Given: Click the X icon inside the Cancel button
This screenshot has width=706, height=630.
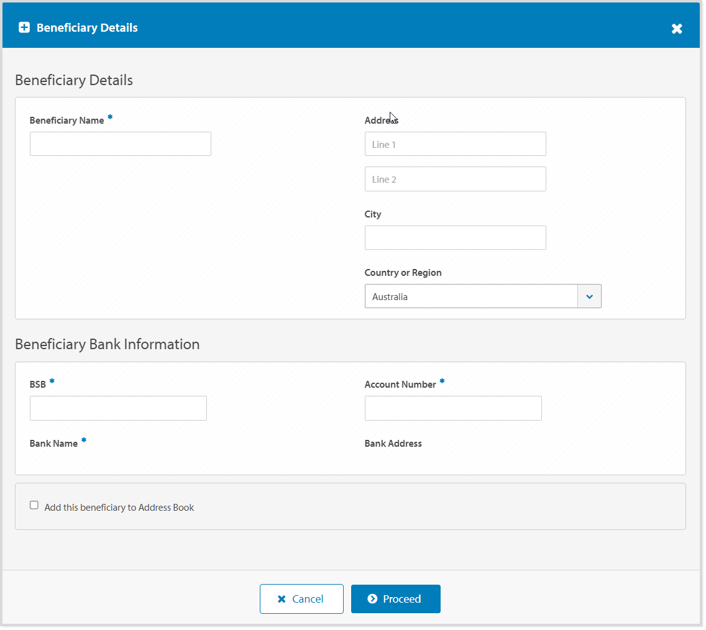Looking at the screenshot, I should pyautogui.click(x=282, y=598).
